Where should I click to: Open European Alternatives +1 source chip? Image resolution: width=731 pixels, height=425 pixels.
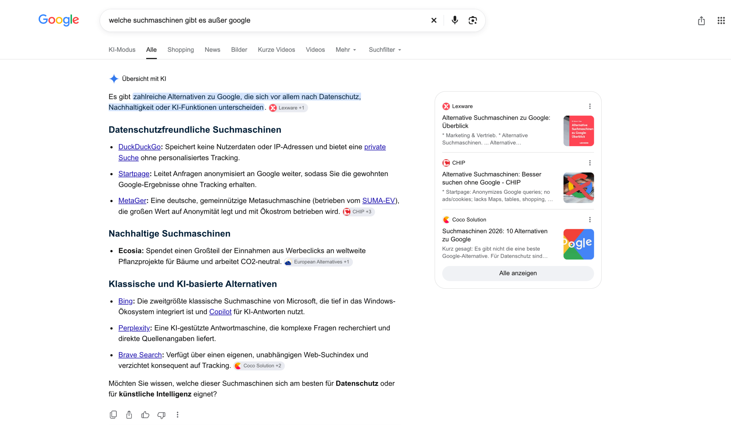318,262
